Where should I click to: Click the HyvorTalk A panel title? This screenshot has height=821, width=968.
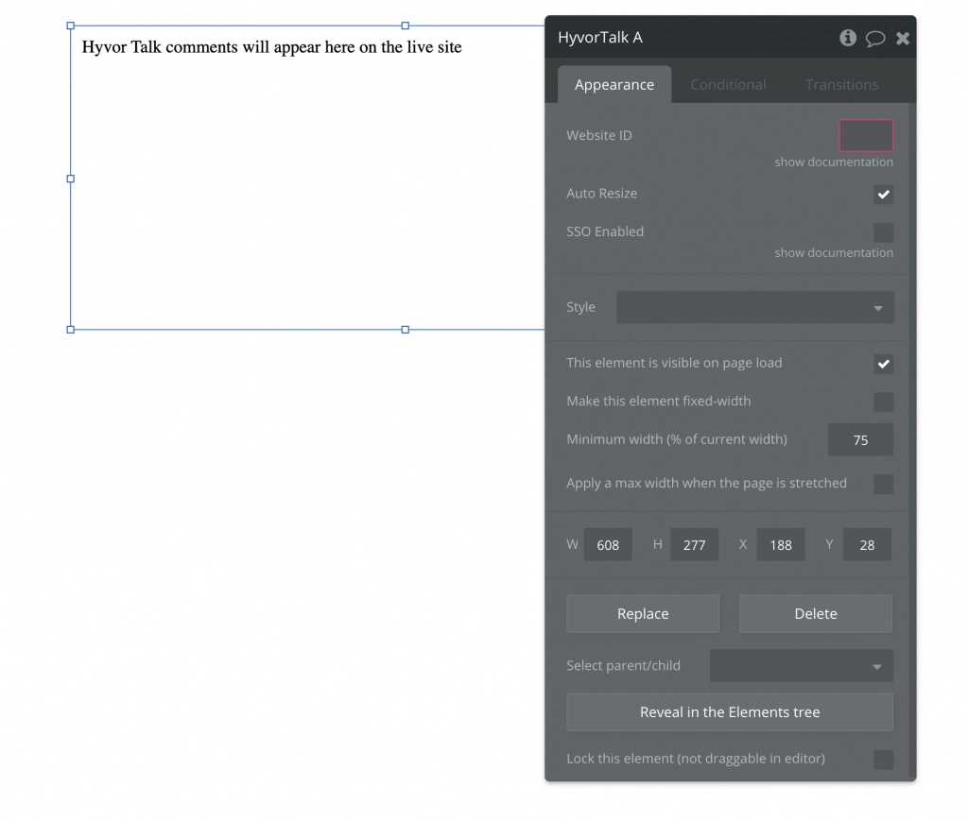point(600,38)
